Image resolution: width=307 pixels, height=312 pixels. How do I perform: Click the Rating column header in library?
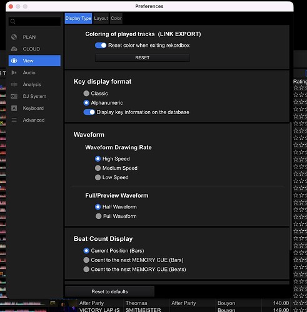pos(300,82)
